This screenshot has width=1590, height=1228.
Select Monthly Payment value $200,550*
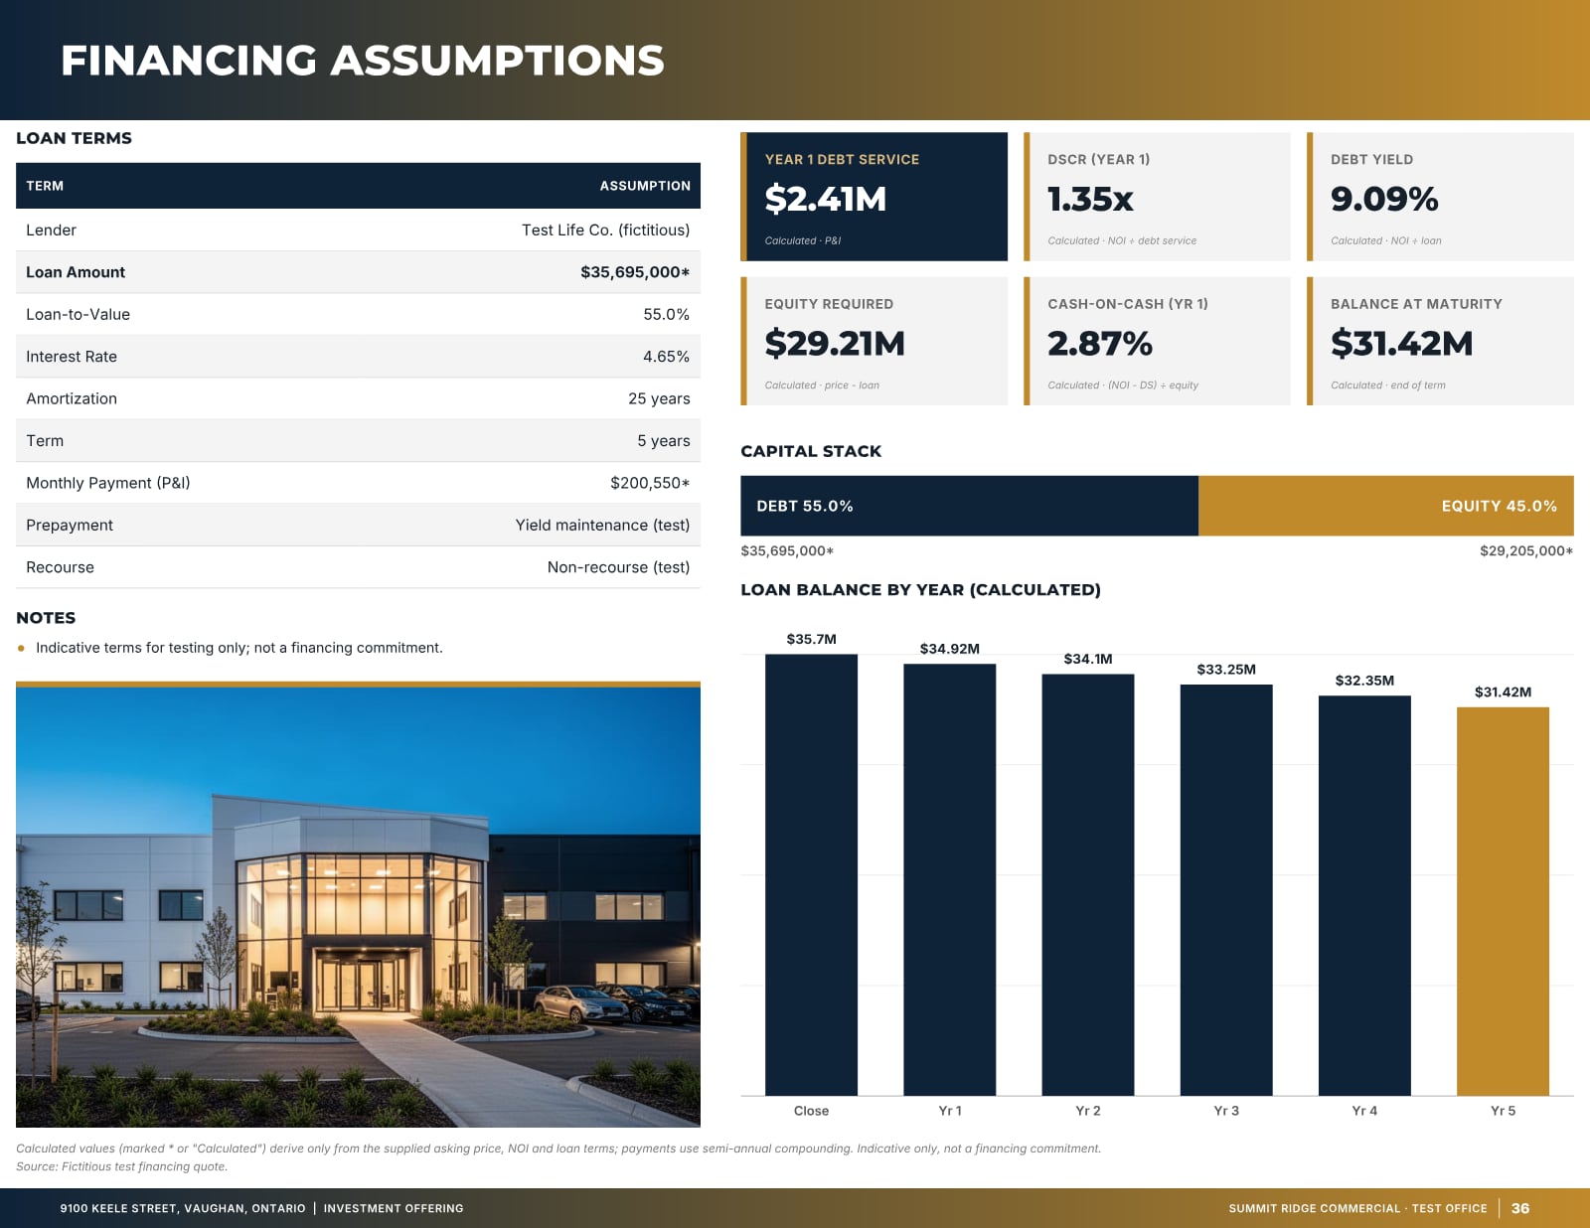click(650, 483)
